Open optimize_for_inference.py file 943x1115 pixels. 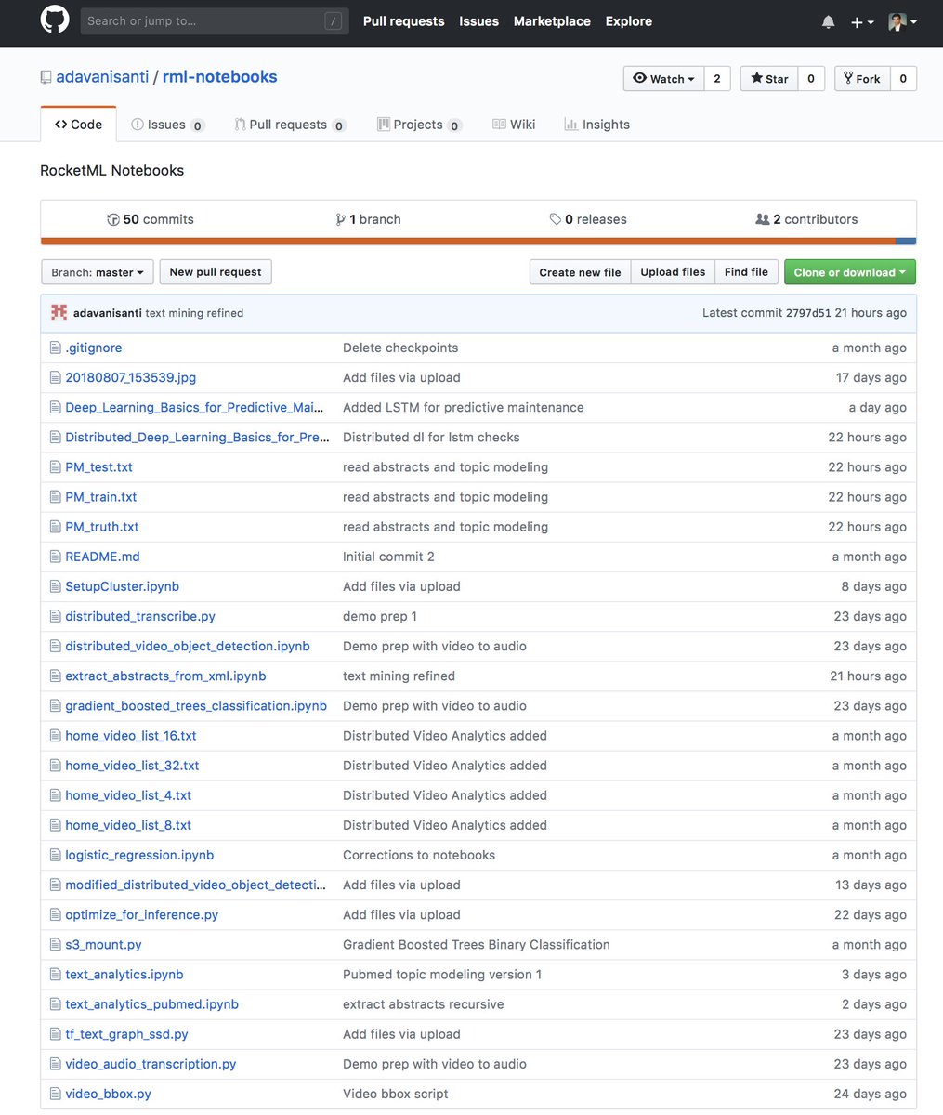tap(141, 914)
